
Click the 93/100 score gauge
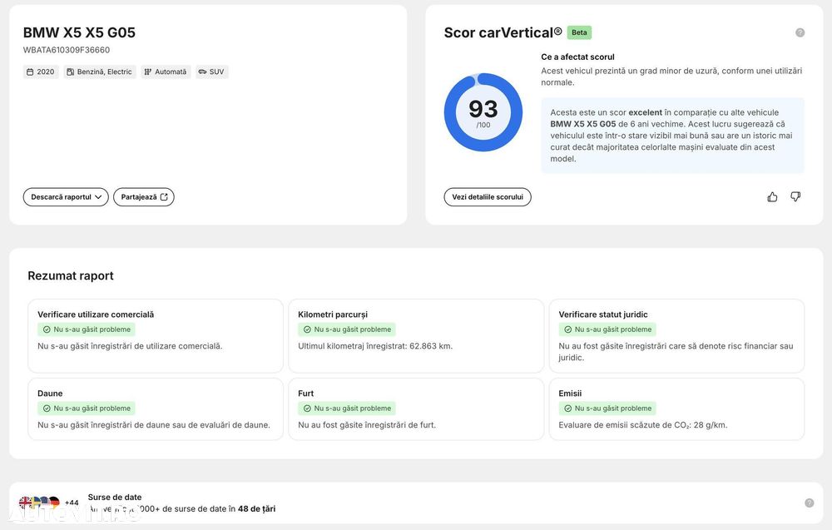[483, 112]
